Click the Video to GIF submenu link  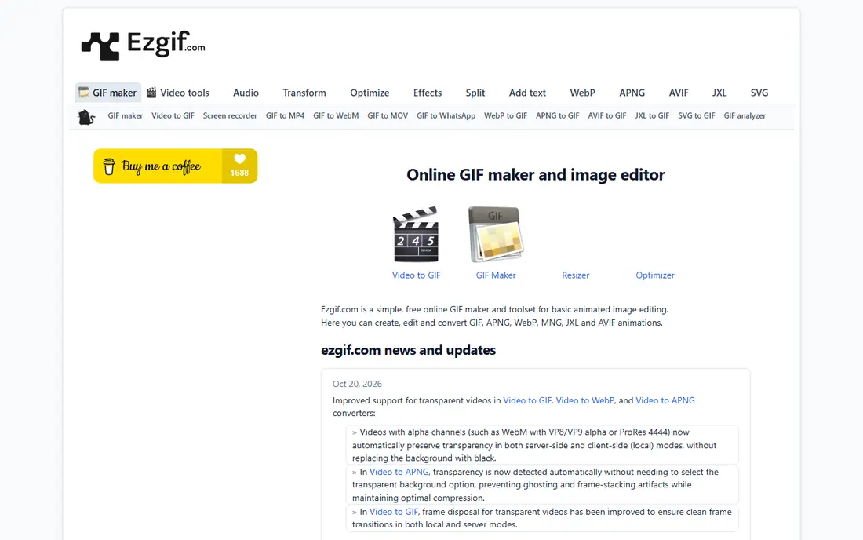tap(173, 115)
